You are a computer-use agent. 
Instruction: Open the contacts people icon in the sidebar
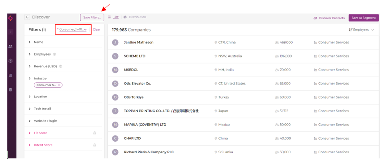tap(10, 46)
